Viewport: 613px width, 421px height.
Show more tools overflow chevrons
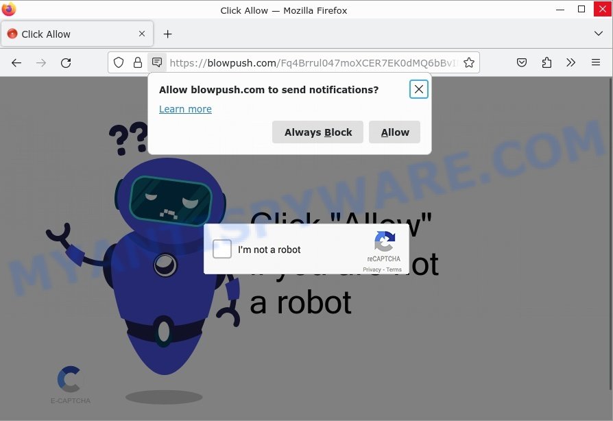click(570, 62)
